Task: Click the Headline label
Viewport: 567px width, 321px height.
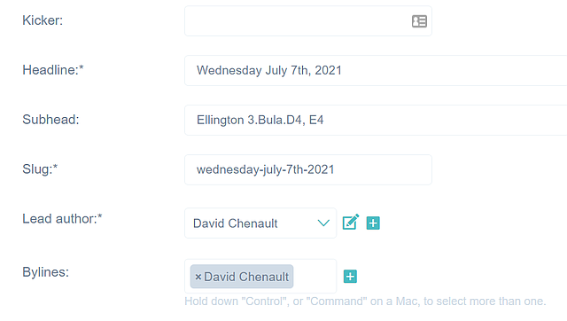Action: click(53, 70)
